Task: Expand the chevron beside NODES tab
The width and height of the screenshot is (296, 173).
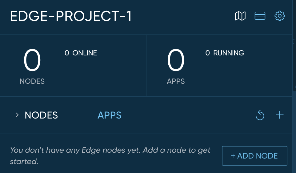Action: click(17, 115)
